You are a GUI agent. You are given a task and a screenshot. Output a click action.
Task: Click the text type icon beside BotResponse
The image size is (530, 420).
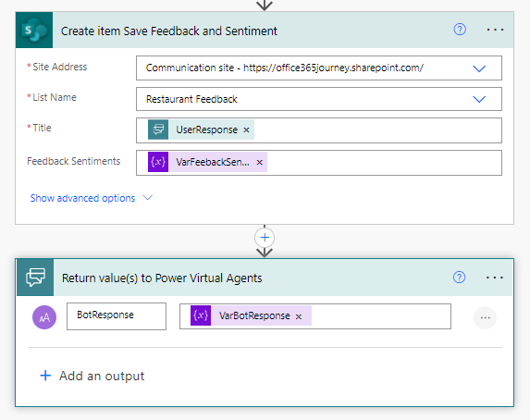(x=44, y=317)
